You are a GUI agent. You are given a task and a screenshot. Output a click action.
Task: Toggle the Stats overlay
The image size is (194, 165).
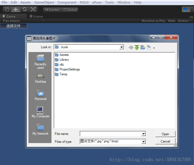point(172,21)
